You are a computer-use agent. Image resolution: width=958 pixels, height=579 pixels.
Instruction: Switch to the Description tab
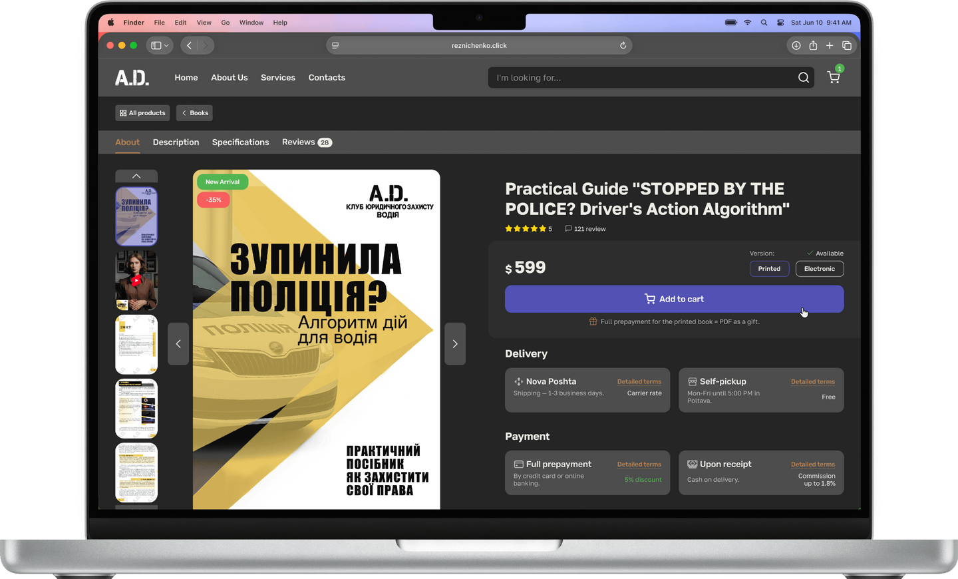pos(176,142)
